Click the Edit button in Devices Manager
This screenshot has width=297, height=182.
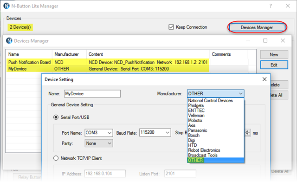click(274, 65)
